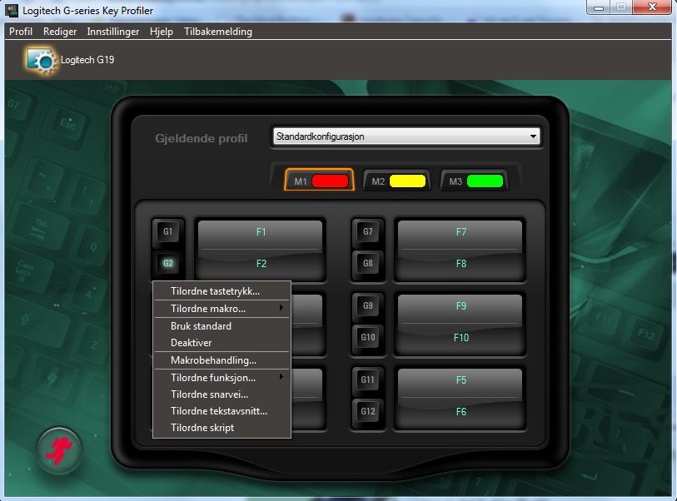This screenshot has width=677, height=501.
Task: Choose Tilordne tastetrykk... in context menu
Action: pyautogui.click(x=222, y=291)
